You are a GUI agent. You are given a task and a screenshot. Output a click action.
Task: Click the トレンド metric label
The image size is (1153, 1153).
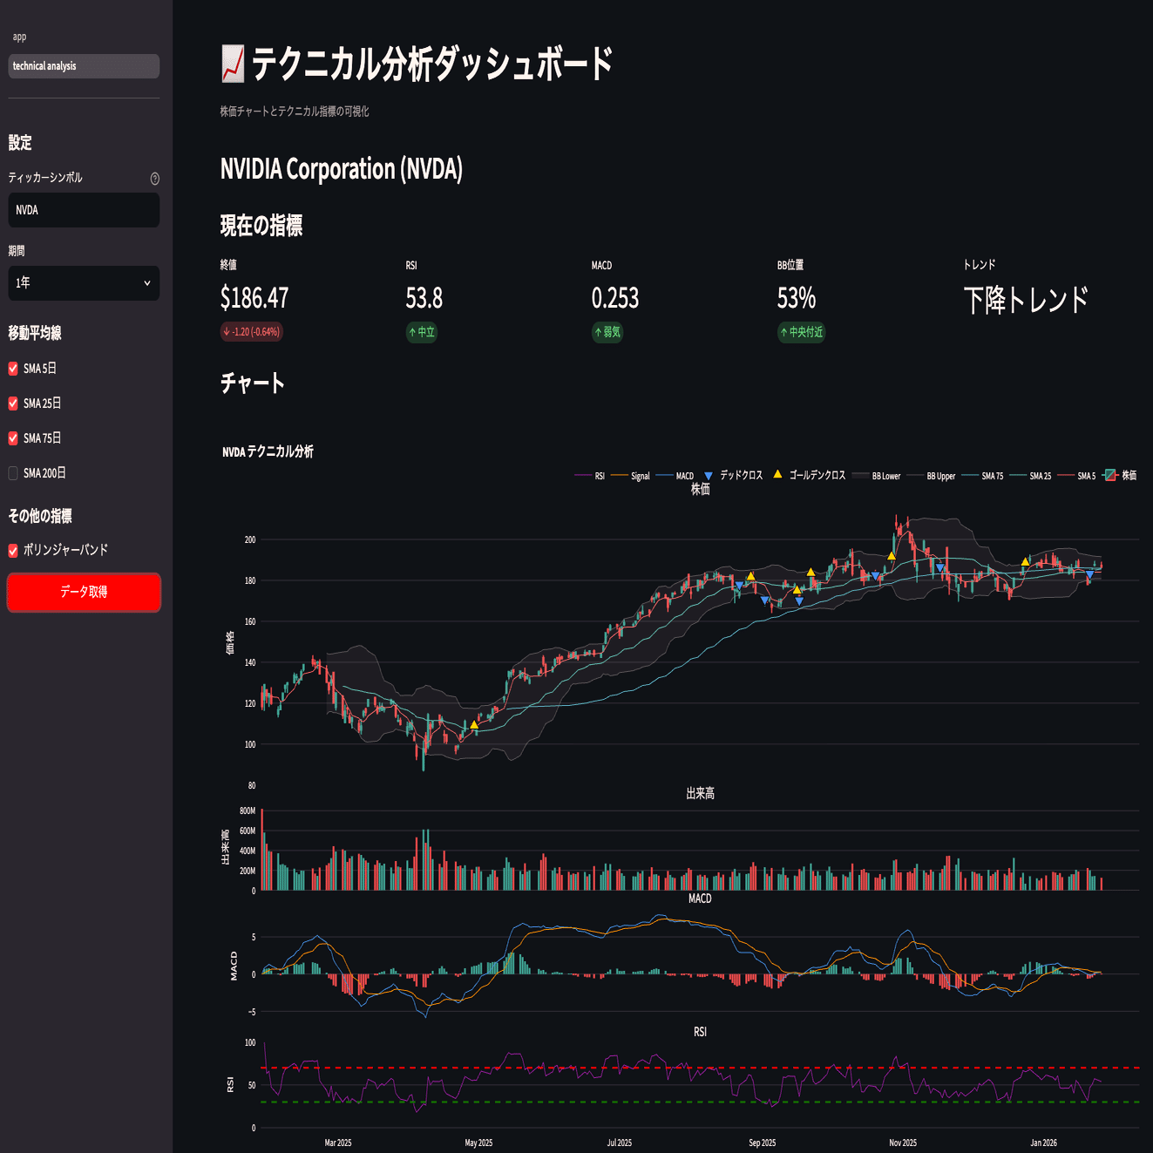click(980, 265)
